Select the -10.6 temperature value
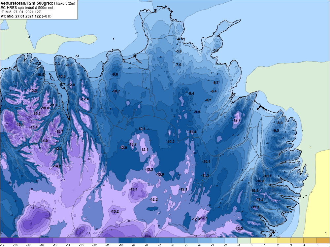Screen dimensions: 330x247 pos(62,76)
